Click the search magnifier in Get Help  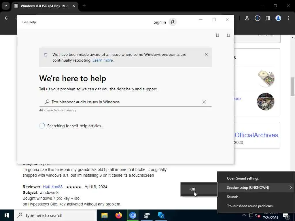[47, 102]
